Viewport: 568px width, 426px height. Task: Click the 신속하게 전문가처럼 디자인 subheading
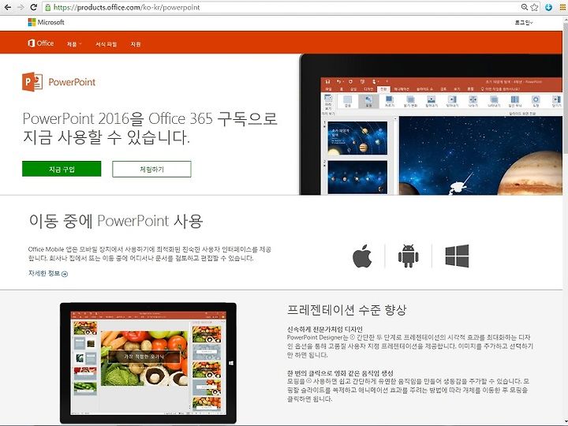(x=324, y=329)
